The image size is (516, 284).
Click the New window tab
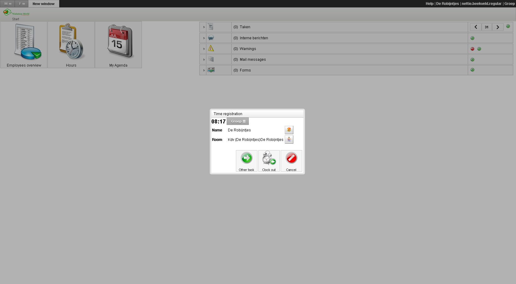(44, 4)
